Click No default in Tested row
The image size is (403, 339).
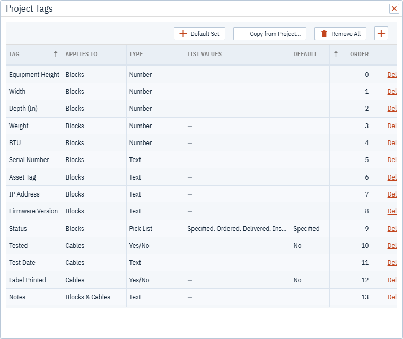(x=297, y=246)
